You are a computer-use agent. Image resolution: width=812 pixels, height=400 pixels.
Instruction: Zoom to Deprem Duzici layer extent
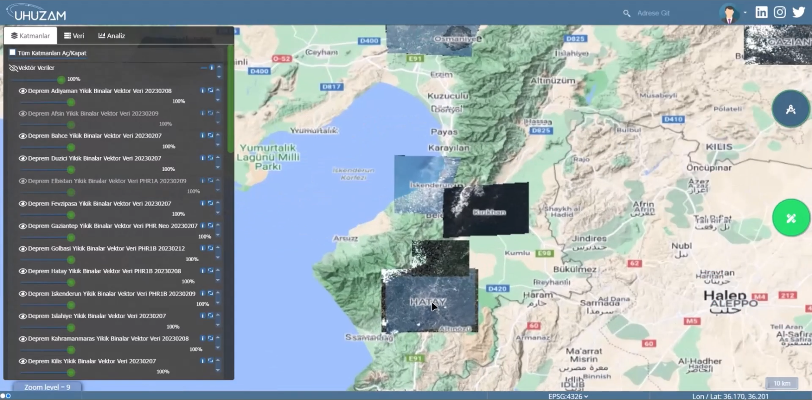coord(211,158)
